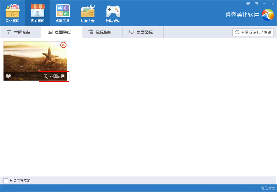Switch to the 桌面图标 tab
This screenshot has height=192, width=277.
click(143, 32)
